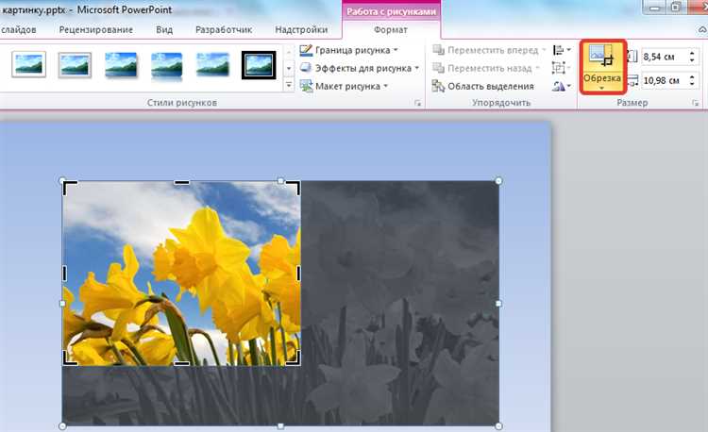Image resolution: width=708 pixels, height=432 pixels.
Task: Click the Область выделения selection pane button
Action: [483, 86]
